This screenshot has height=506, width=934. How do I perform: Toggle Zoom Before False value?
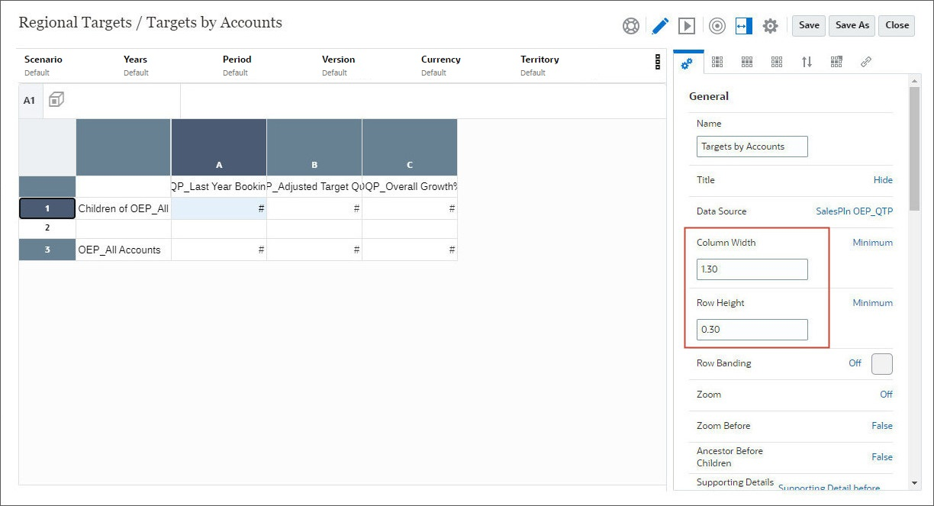pos(882,426)
